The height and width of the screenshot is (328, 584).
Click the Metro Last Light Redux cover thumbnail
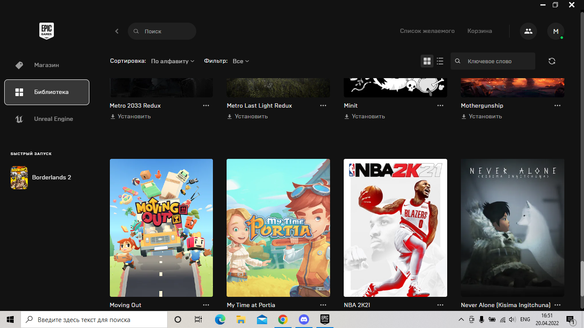tap(278, 88)
